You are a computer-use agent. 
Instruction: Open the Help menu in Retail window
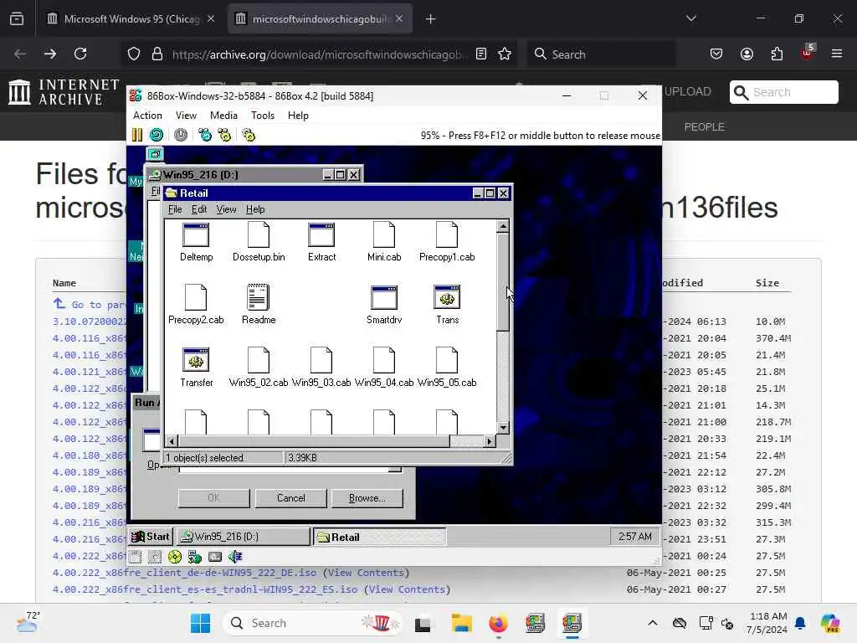tap(255, 209)
